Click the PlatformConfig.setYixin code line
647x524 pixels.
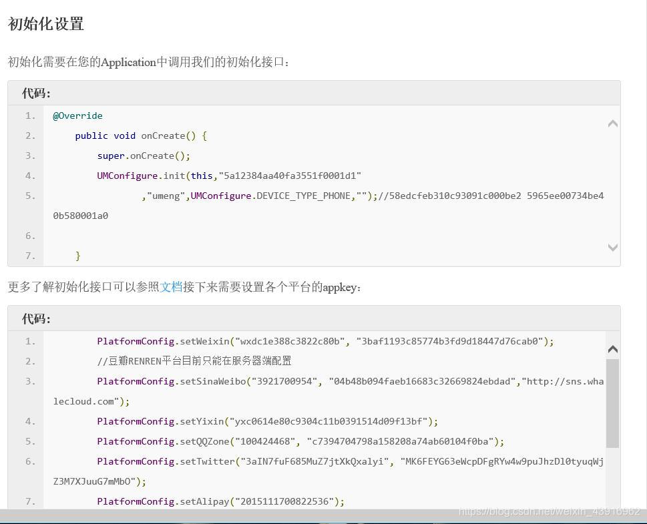[267, 421]
